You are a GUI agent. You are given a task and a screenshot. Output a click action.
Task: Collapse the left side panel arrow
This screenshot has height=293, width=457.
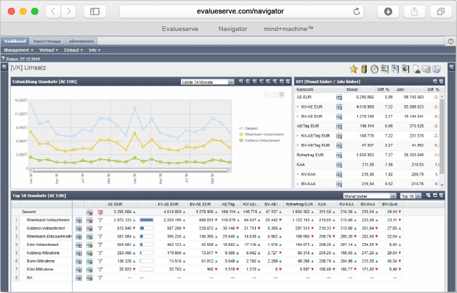coord(4,67)
